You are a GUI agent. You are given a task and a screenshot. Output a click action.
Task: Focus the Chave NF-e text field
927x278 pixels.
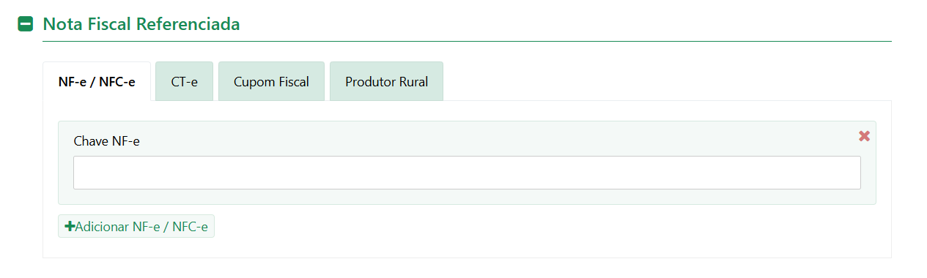(x=467, y=173)
